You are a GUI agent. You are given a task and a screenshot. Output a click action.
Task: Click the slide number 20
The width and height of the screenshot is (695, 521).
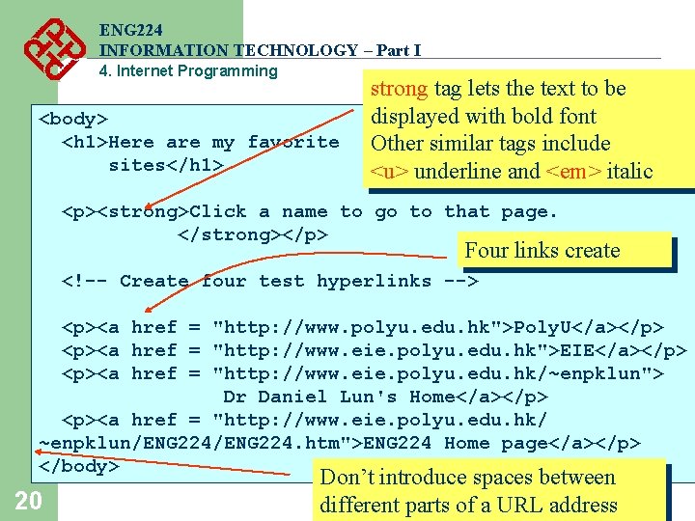tap(29, 501)
